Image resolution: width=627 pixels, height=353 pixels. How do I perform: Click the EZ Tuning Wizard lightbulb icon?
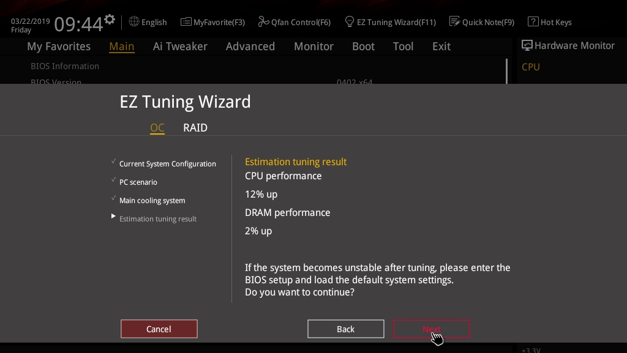[350, 22]
